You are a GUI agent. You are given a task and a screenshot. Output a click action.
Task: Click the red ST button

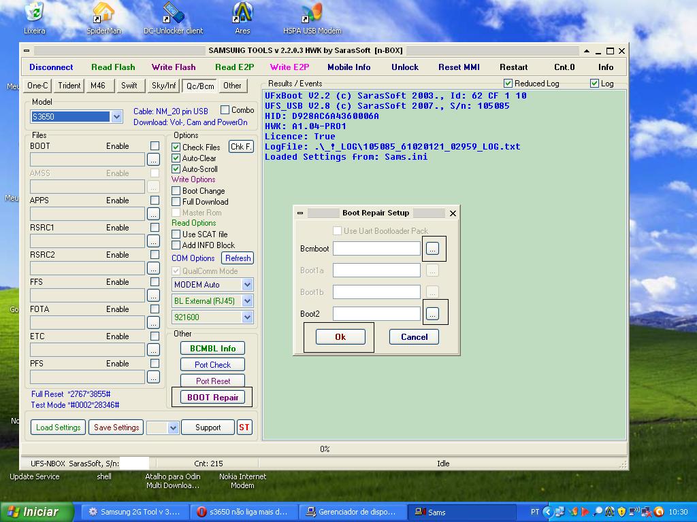pos(244,427)
